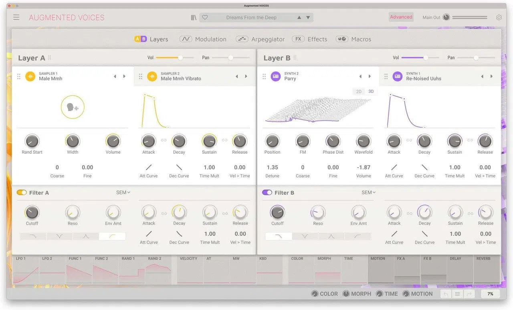Image resolution: width=513 pixels, height=310 pixels.
Task: Open LFO 1 modulation slot
Action: point(26,270)
